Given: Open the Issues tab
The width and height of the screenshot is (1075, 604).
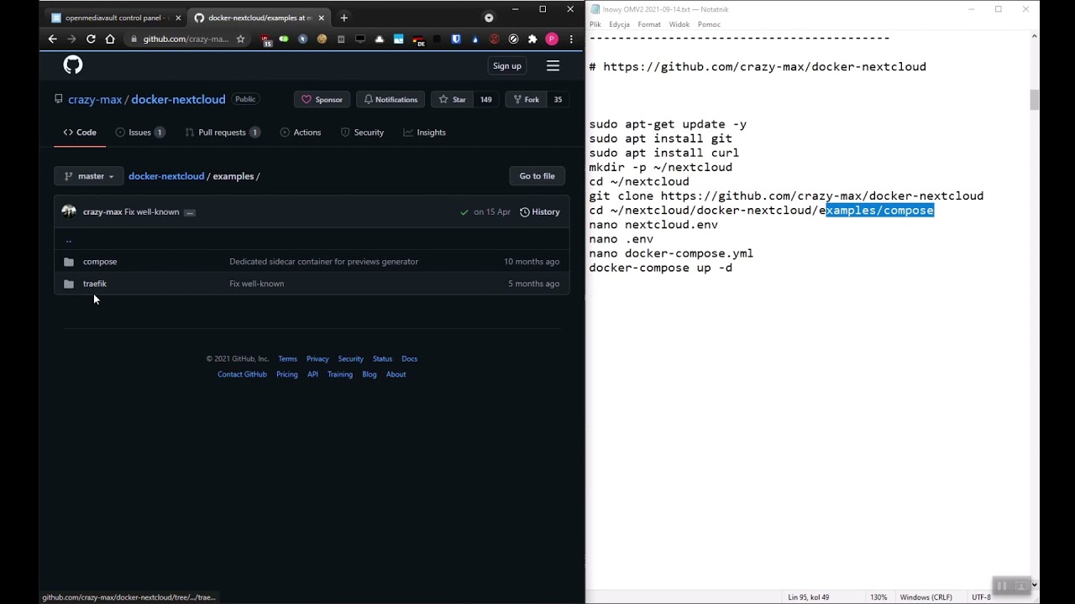Looking at the screenshot, I should coord(140,133).
